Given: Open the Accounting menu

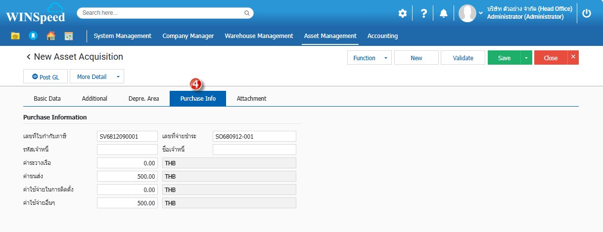Looking at the screenshot, I should click(382, 36).
